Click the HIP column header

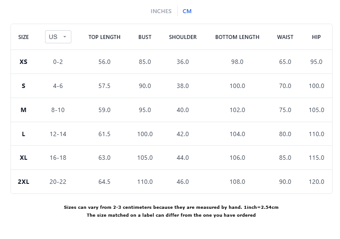[316, 37]
